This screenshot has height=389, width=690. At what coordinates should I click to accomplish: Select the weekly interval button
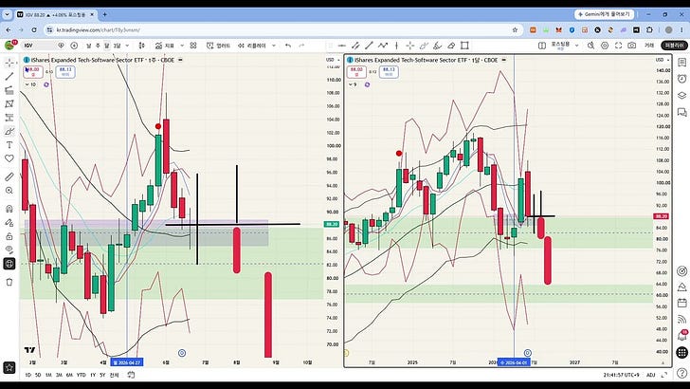(x=99, y=46)
